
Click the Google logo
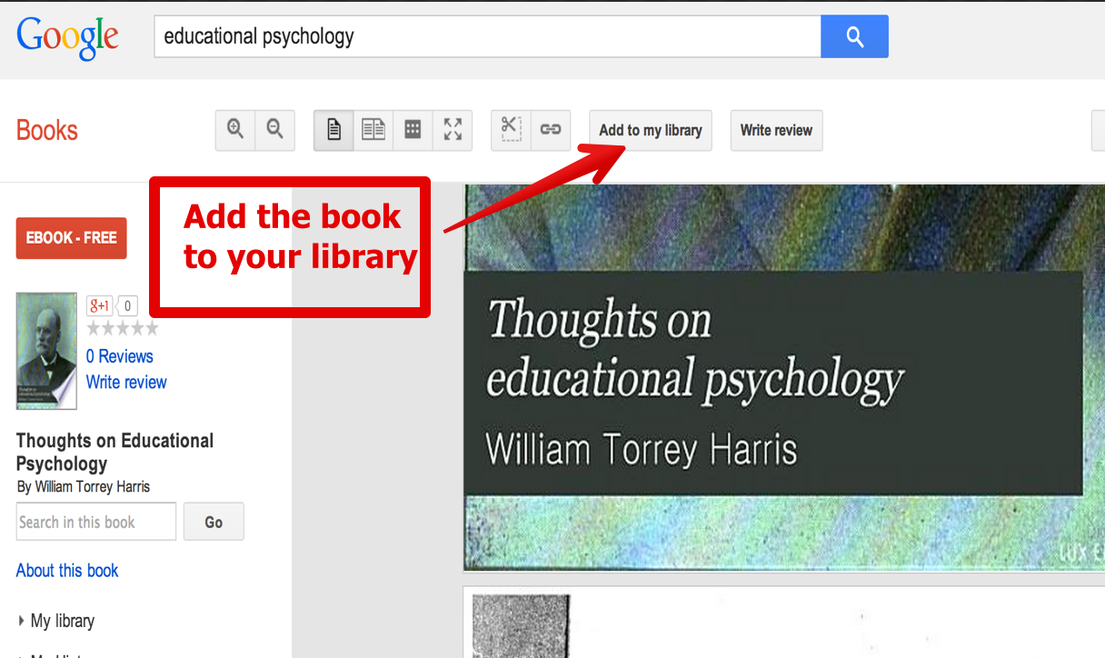tap(67, 36)
